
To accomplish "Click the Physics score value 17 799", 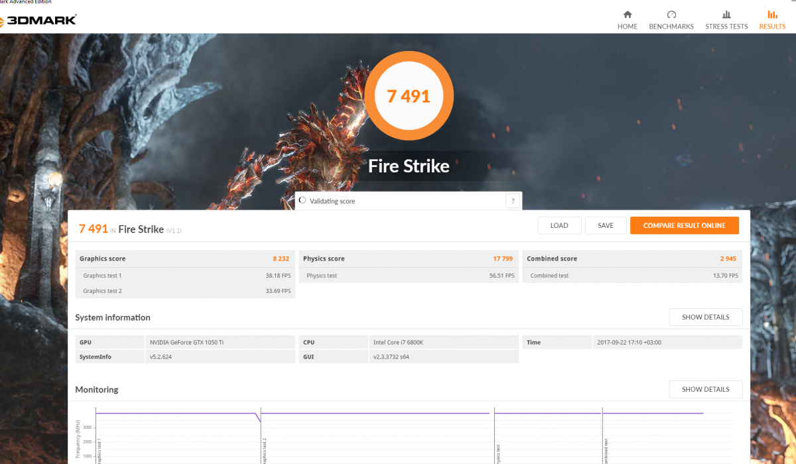I will (x=503, y=259).
